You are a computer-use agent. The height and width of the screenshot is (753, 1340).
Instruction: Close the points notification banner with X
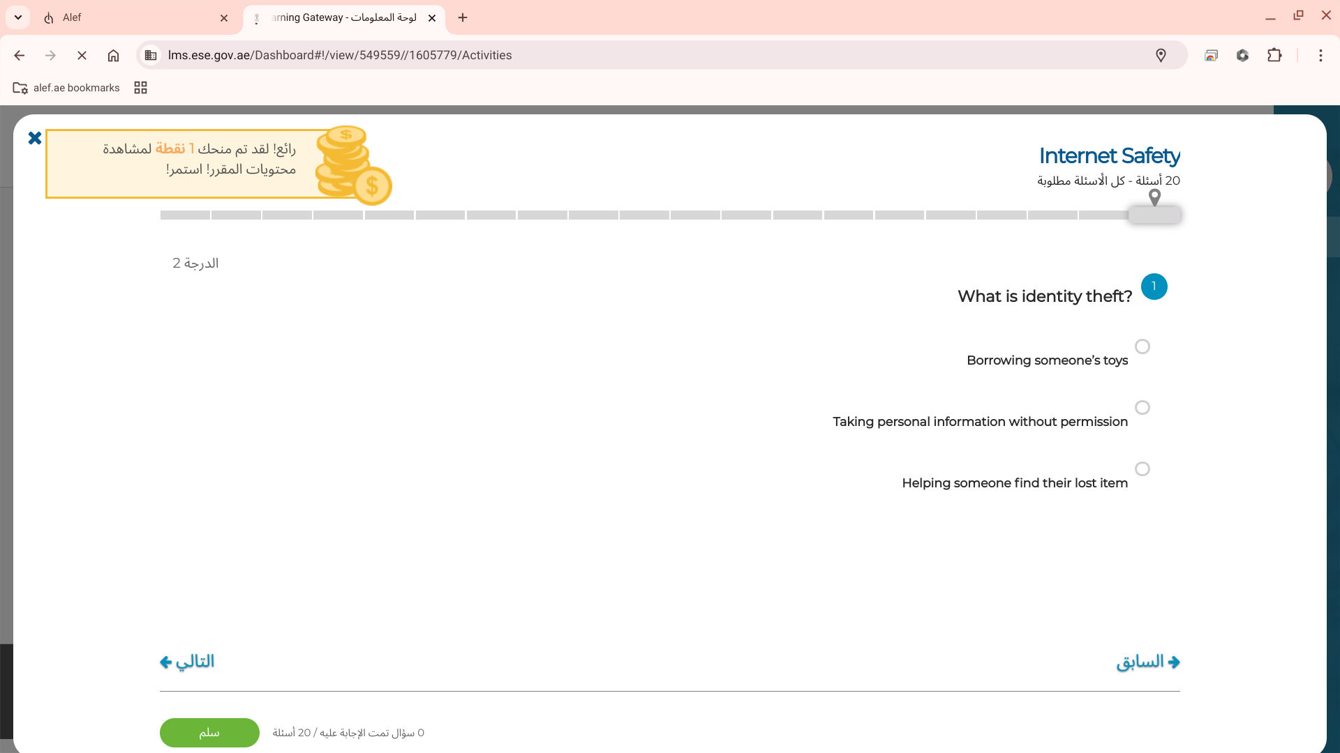pos(34,138)
